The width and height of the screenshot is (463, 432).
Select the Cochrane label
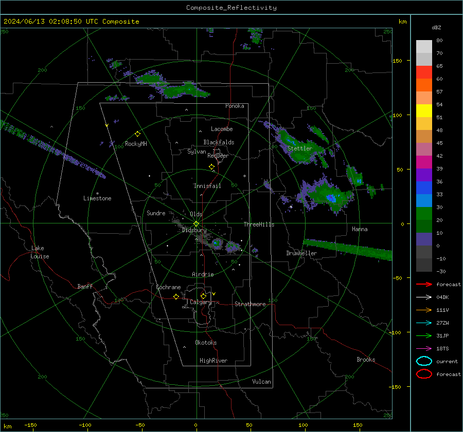tap(168, 287)
